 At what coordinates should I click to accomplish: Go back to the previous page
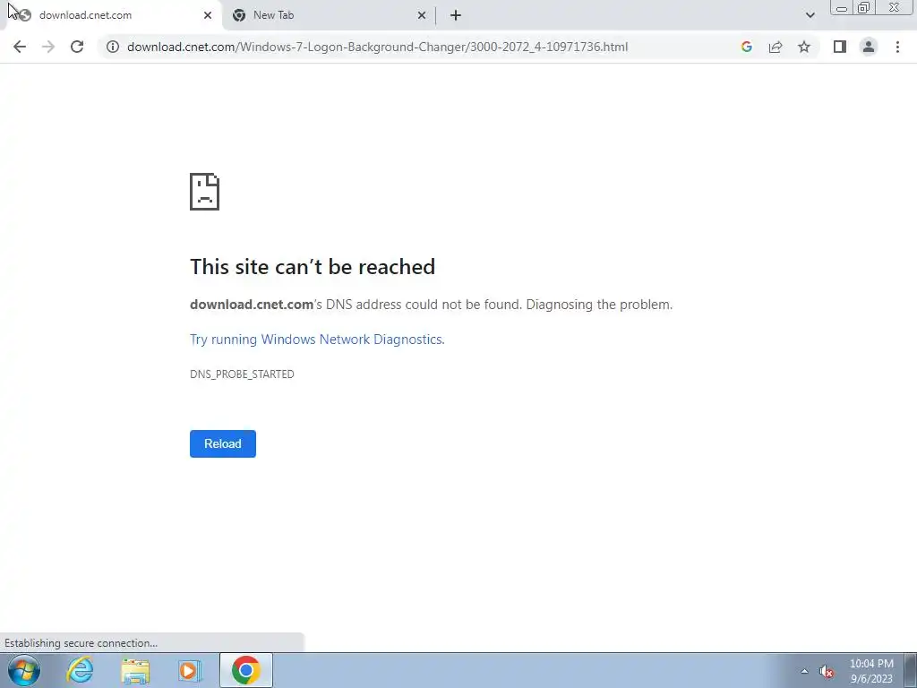(20, 47)
